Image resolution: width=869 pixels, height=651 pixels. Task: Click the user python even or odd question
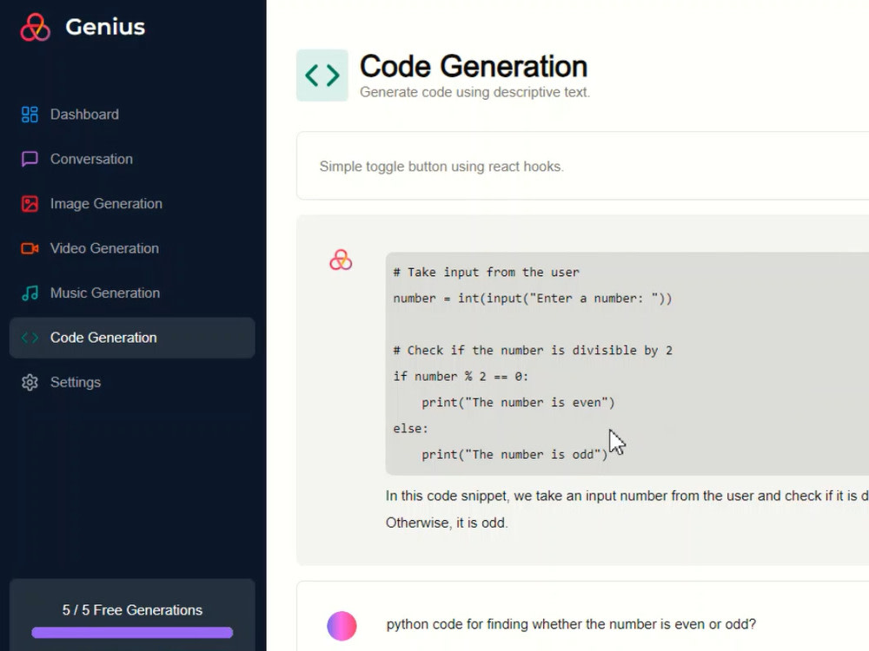tap(571, 624)
